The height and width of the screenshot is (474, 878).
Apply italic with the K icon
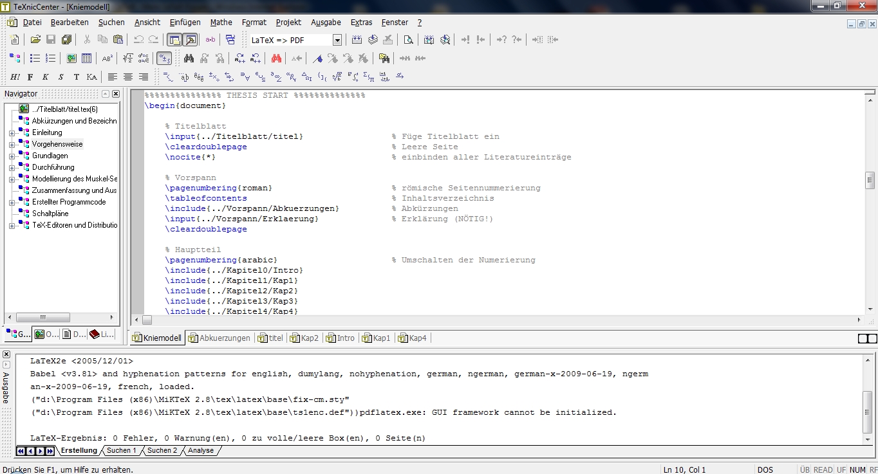(46, 77)
